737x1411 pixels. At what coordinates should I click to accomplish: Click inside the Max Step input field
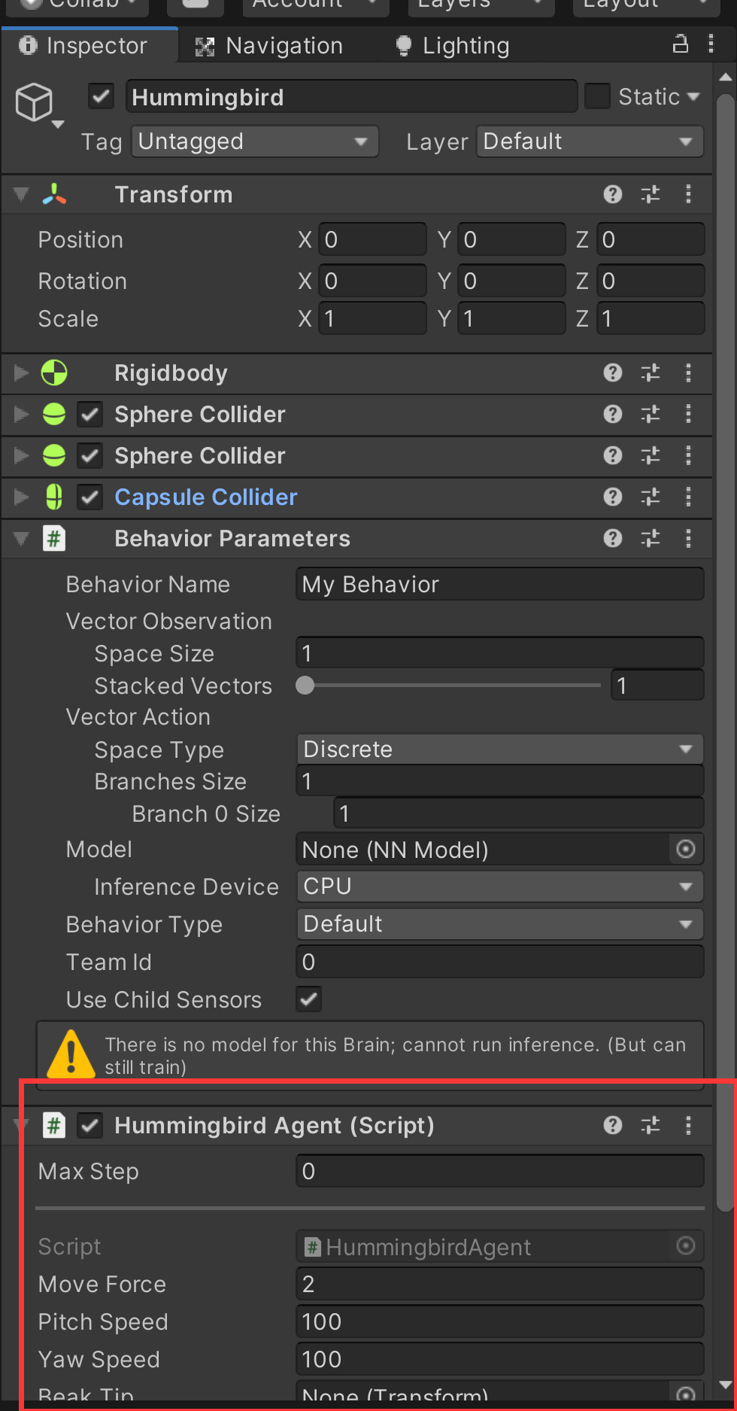499,1171
